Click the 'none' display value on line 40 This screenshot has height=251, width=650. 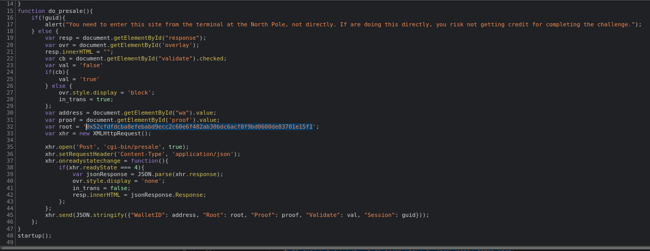(151, 181)
